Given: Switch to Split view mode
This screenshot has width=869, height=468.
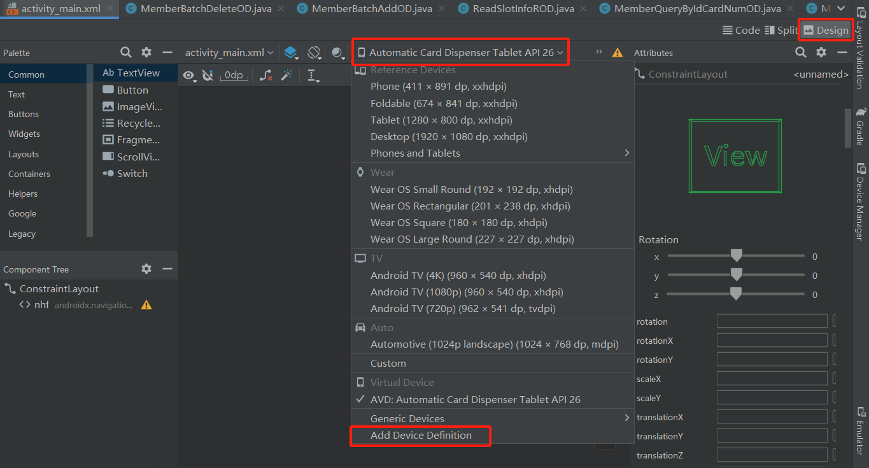Looking at the screenshot, I should click(781, 30).
